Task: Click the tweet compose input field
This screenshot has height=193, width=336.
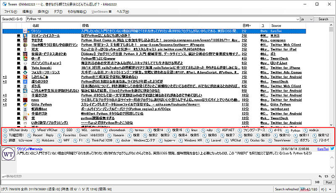Action: click(x=156, y=182)
